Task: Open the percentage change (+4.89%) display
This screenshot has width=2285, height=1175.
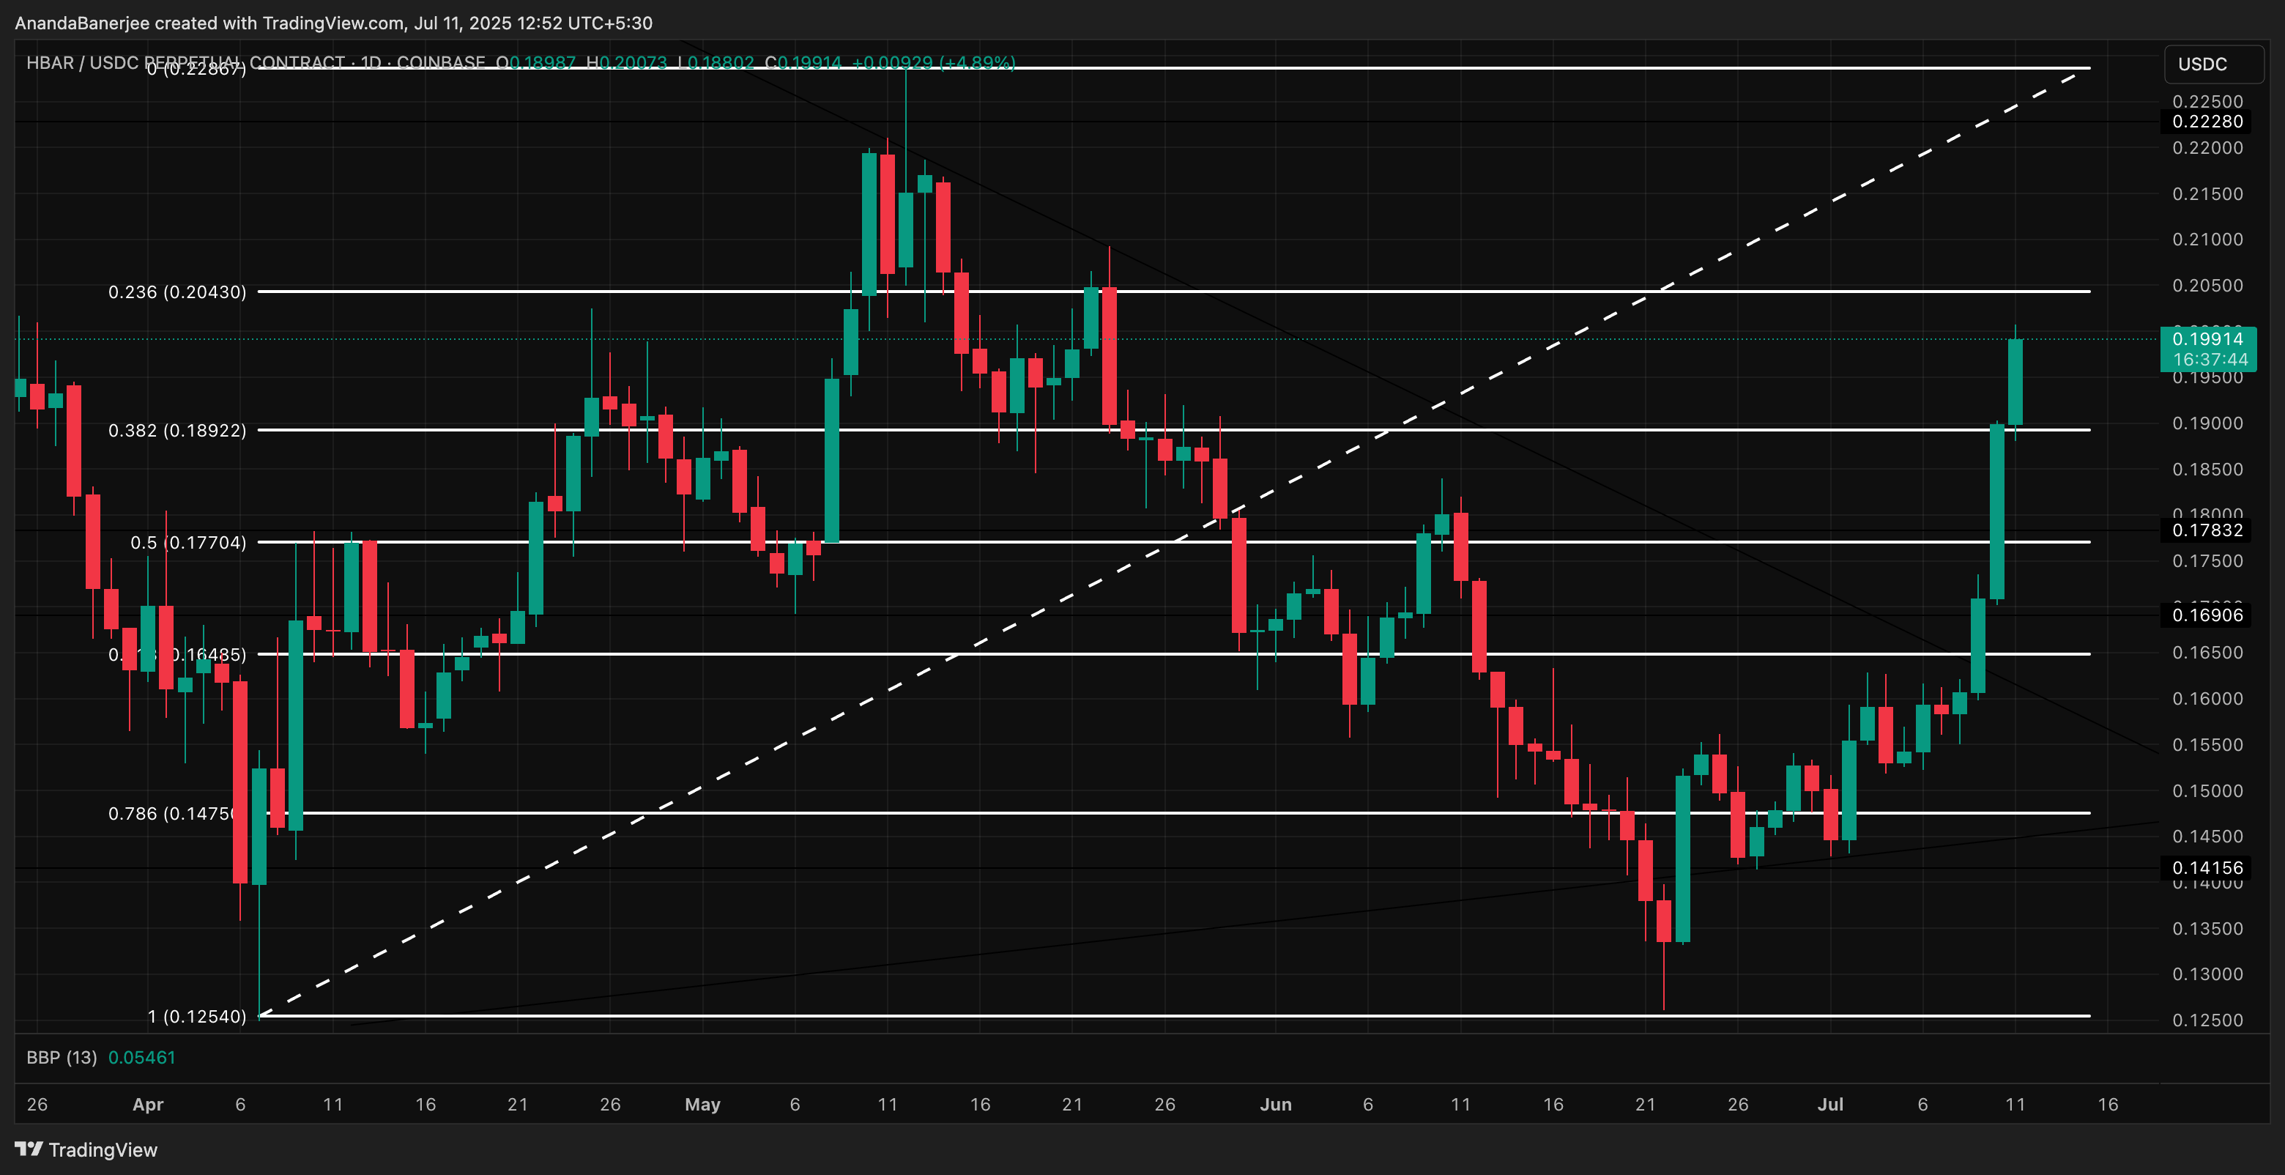Action: (x=978, y=63)
